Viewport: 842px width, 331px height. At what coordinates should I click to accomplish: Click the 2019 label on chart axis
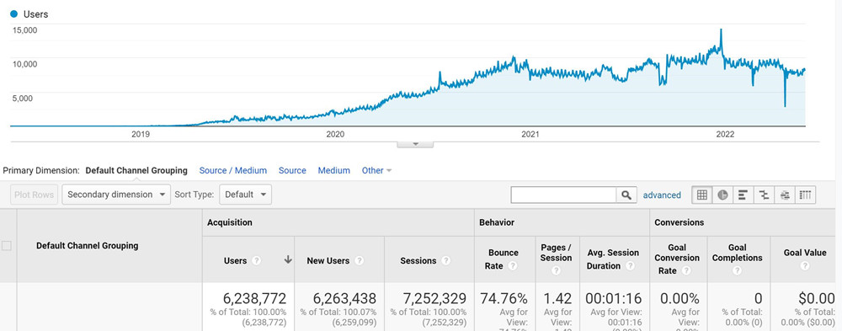(x=140, y=134)
